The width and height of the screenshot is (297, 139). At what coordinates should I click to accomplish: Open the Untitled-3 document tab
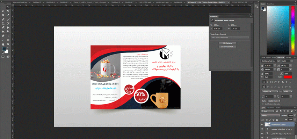[x=37, y=2]
